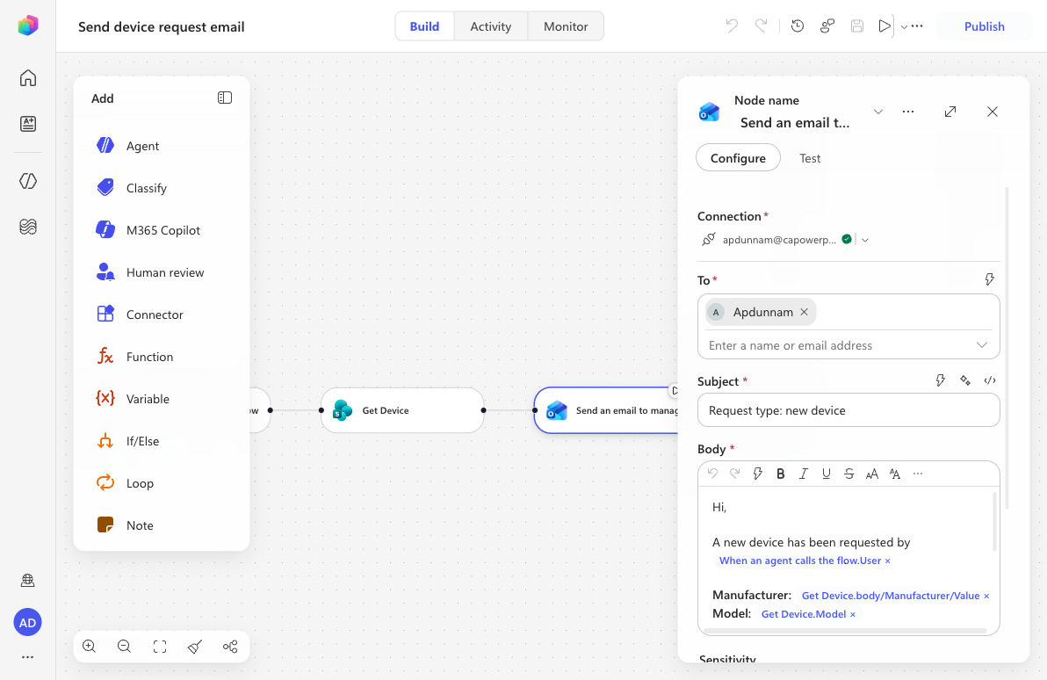The height and width of the screenshot is (680, 1047).
Task: Click the auto-layout nodes icon
Action: click(230, 646)
